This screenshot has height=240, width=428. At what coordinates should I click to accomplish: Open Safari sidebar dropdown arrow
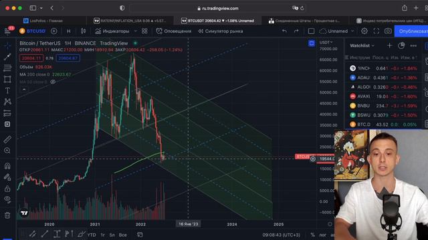tap(41, 8)
